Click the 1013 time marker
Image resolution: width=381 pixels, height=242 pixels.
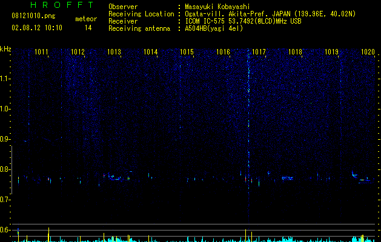pyautogui.click(x=114, y=52)
